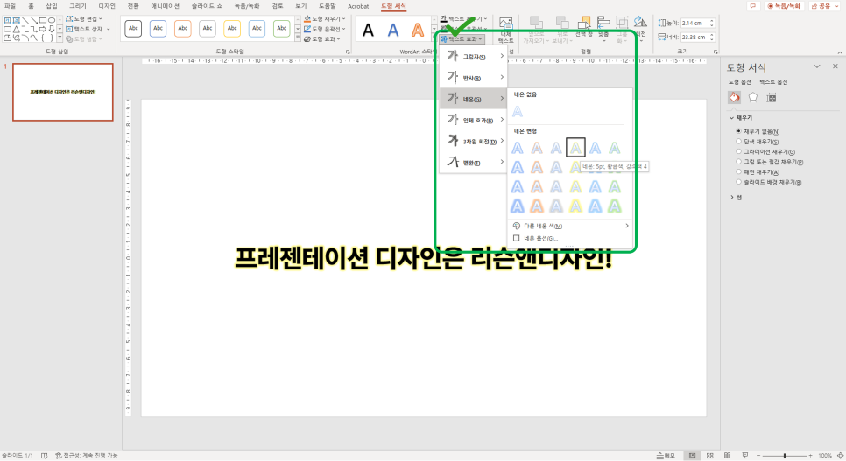Select 패턴 채우기 radio button
The height and width of the screenshot is (461, 846).
(738, 171)
